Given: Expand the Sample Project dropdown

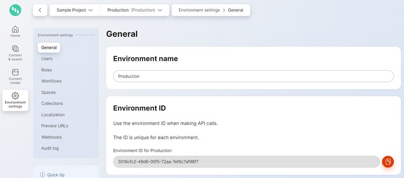Looking at the screenshot, I should point(74,10).
